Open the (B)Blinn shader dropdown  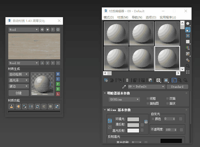coord(124,99)
